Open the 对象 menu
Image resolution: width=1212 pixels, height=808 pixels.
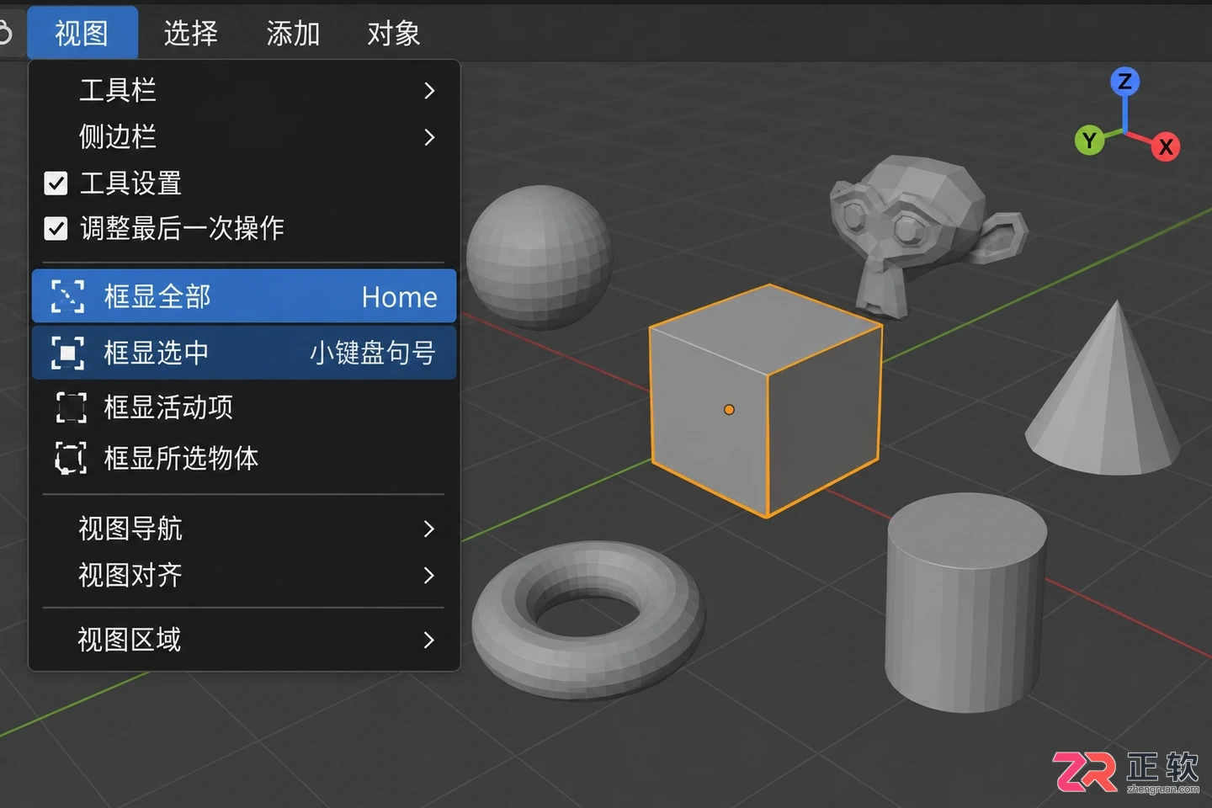(x=394, y=33)
